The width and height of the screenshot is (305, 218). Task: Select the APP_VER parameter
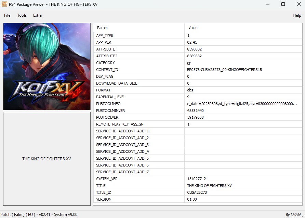[x=104, y=42]
